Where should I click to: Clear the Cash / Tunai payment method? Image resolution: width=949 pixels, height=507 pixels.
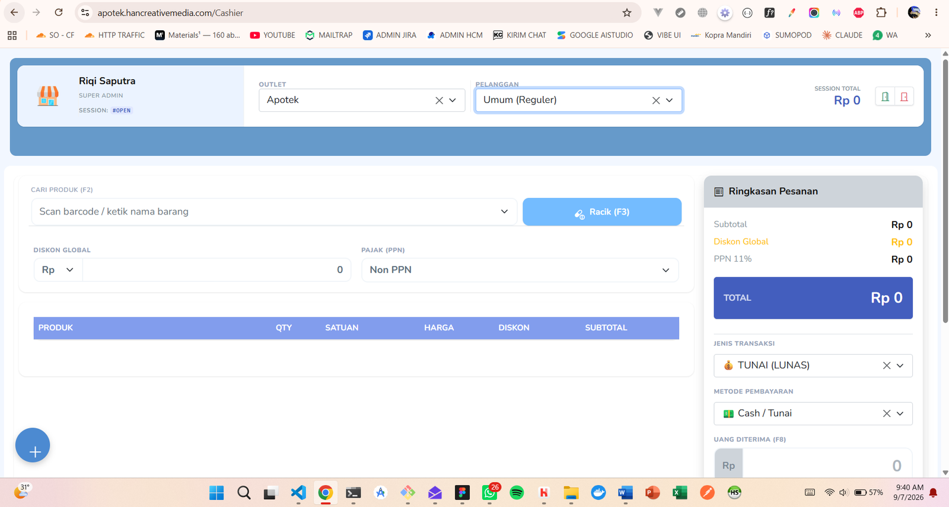(x=887, y=413)
